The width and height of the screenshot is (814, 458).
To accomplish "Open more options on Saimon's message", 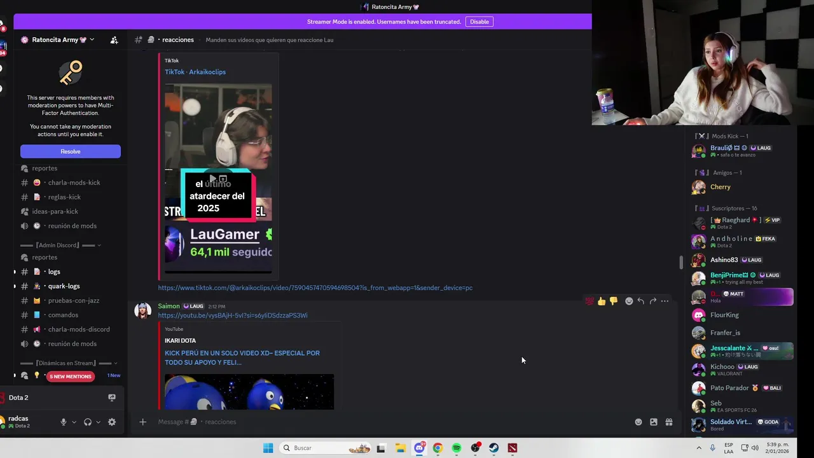I will 665,301.
